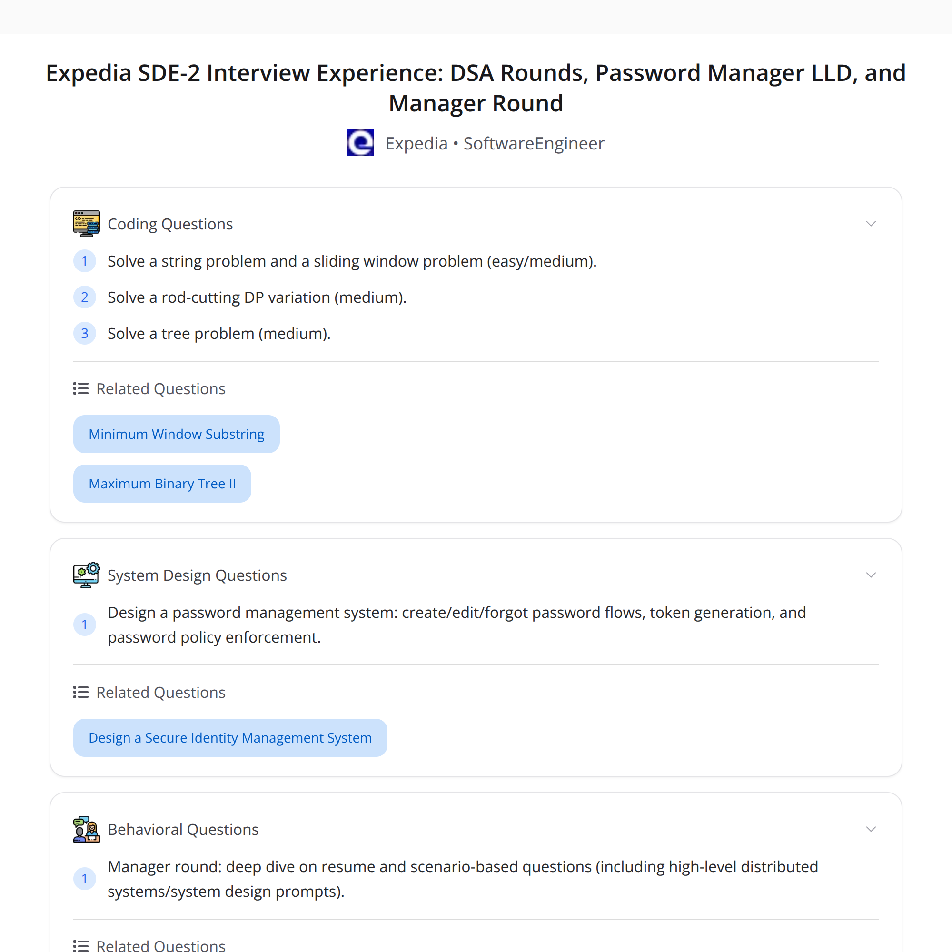Screen dimensions: 952x952
Task: Open Design a Secure Identity Management System
Action: coord(229,738)
